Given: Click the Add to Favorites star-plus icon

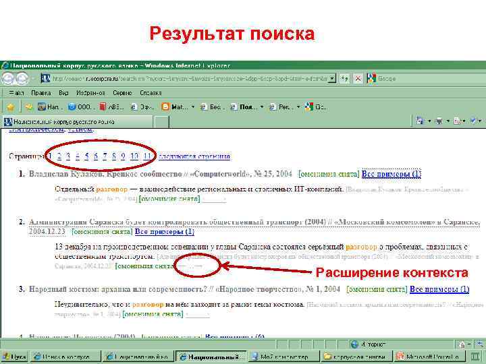Looking at the screenshot, I should click(x=29, y=107).
